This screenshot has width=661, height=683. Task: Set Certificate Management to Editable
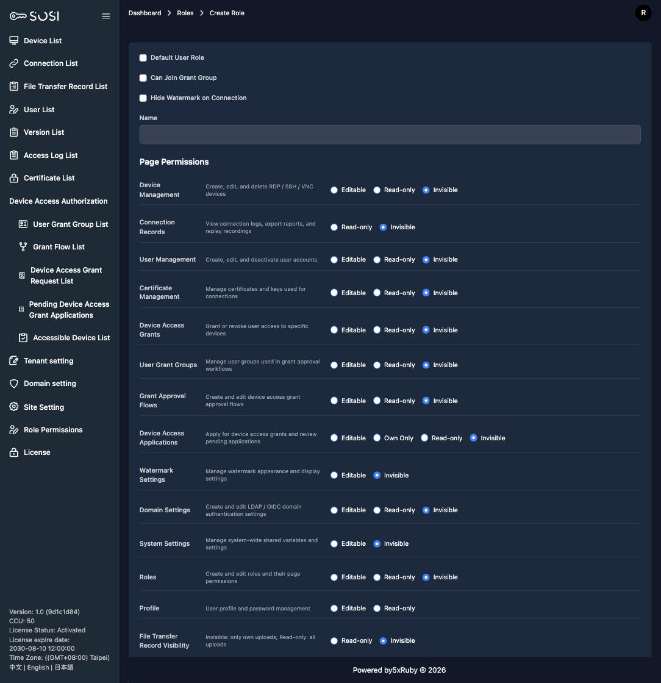click(x=334, y=293)
